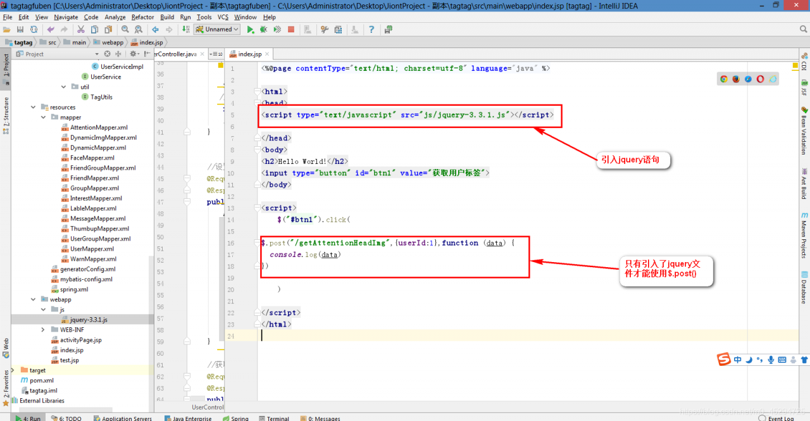810x421 pixels.
Task: Collapse the webapp folder
Action: [34, 299]
